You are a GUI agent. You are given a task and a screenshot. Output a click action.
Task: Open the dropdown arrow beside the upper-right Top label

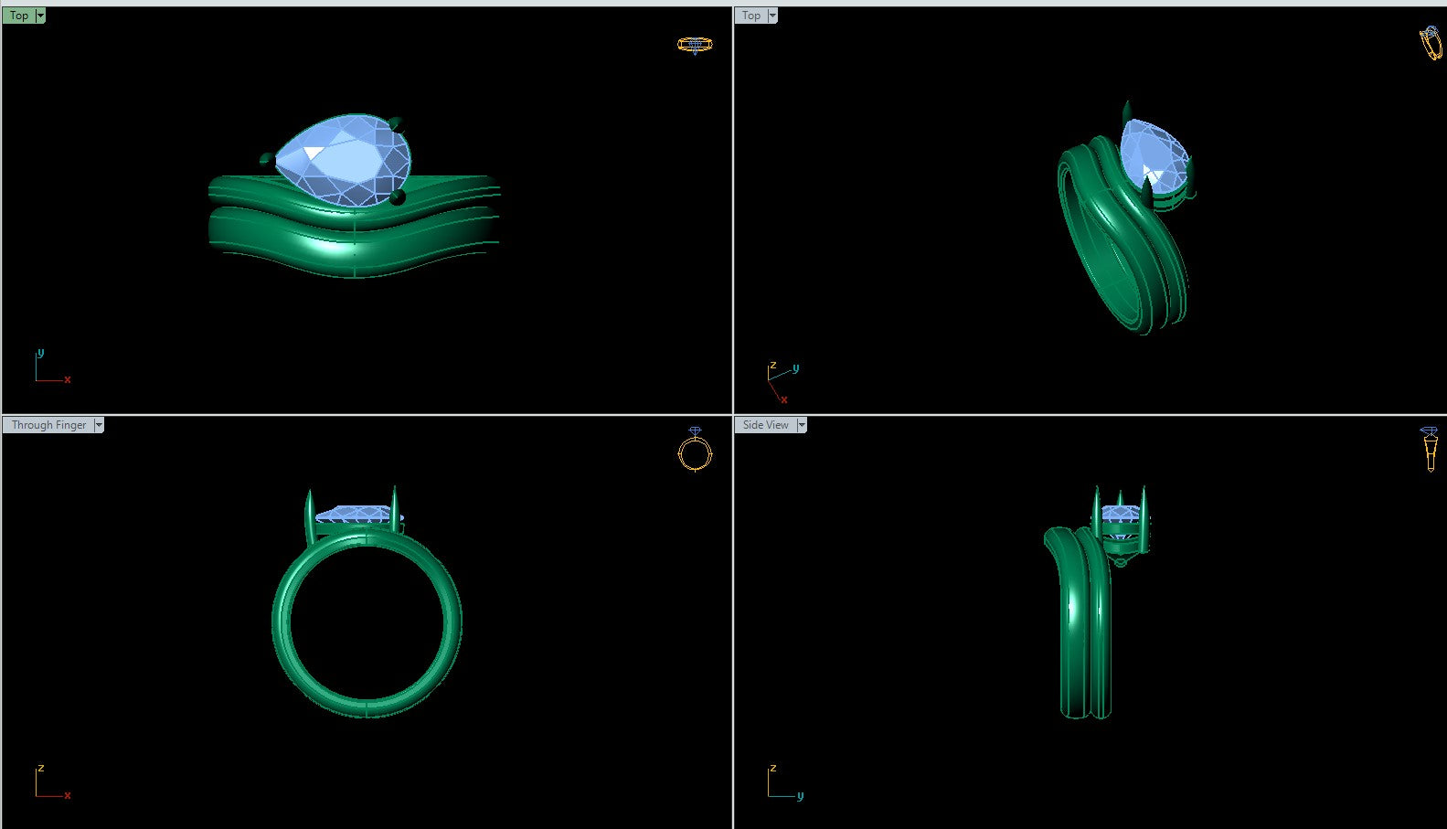[772, 16]
